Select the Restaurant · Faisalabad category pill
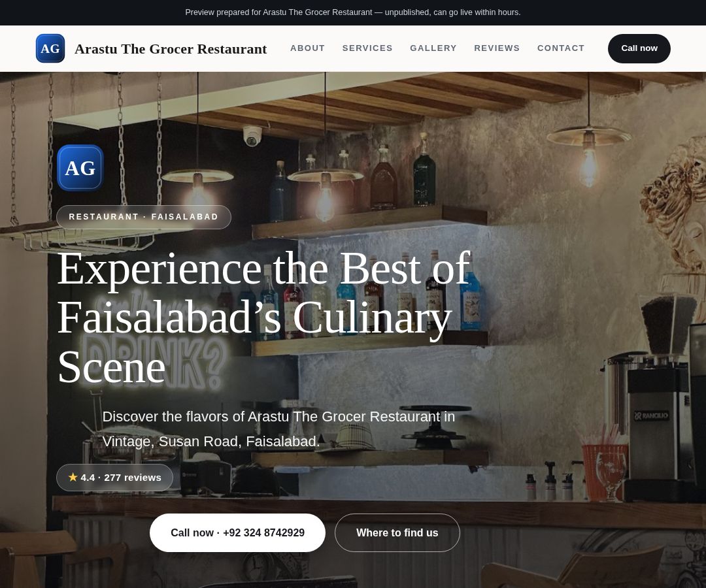The height and width of the screenshot is (588, 706). (x=144, y=217)
